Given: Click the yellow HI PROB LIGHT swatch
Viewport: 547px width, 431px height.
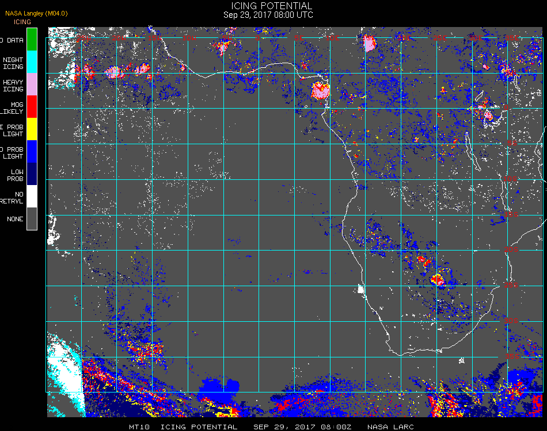Looking at the screenshot, I should click(32, 129).
